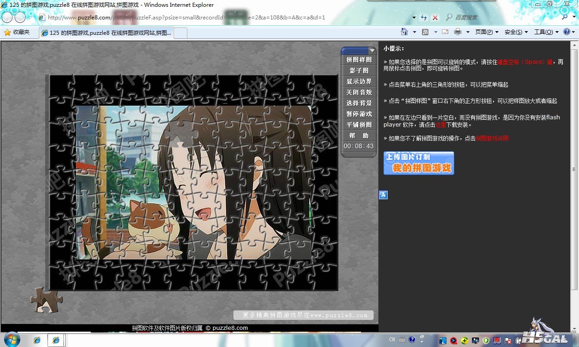Expand the RSS feeds dropdown arrow
Screen dimensions: 579x347
pos(436,32)
